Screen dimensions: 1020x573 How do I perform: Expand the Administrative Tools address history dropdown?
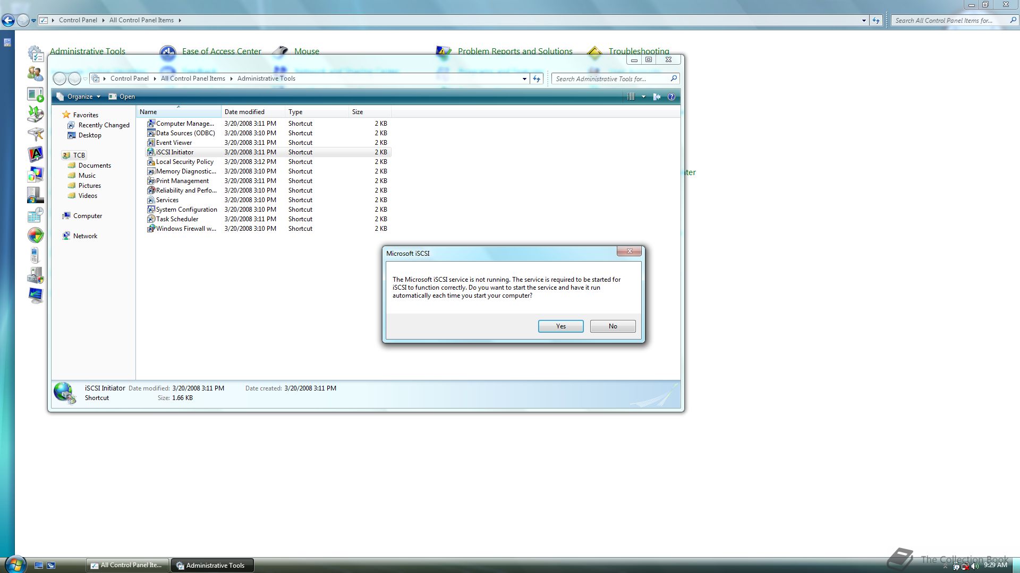(x=524, y=79)
